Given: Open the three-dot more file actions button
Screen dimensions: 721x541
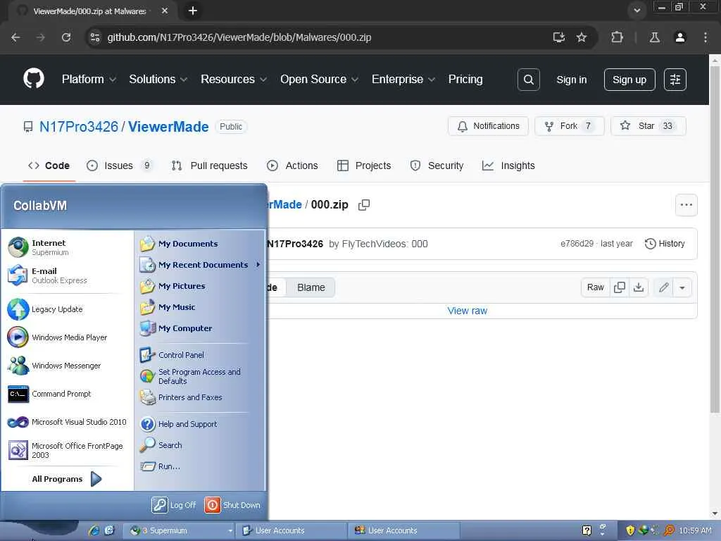Looking at the screenshot, I should tap(686, 205).
